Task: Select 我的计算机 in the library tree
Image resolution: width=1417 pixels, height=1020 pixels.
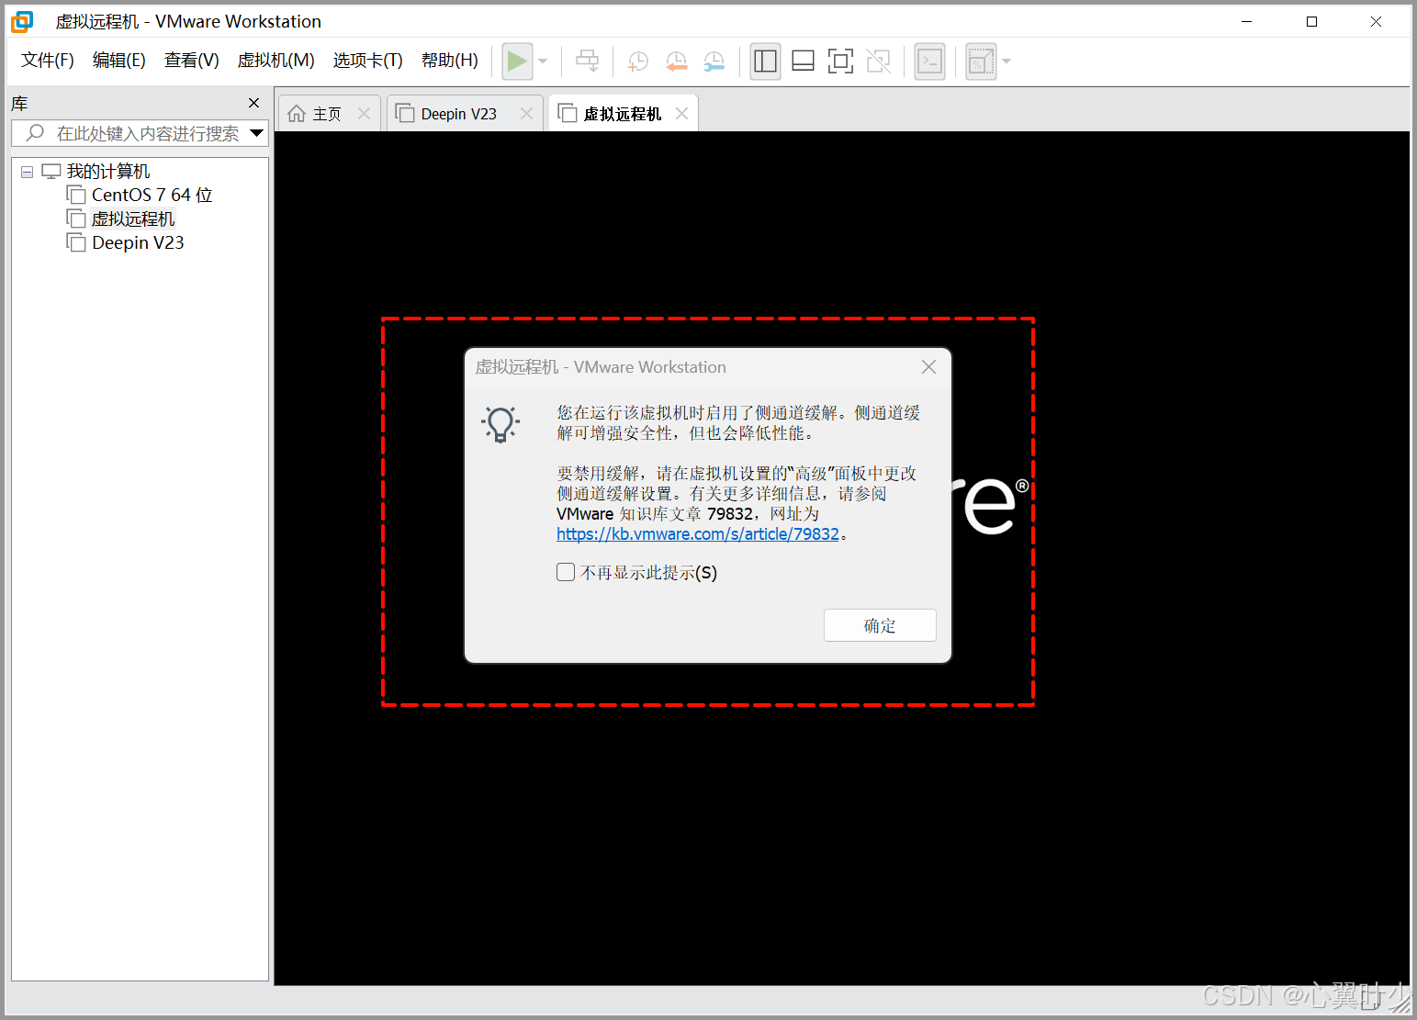Action: click(x=108, y=172)
